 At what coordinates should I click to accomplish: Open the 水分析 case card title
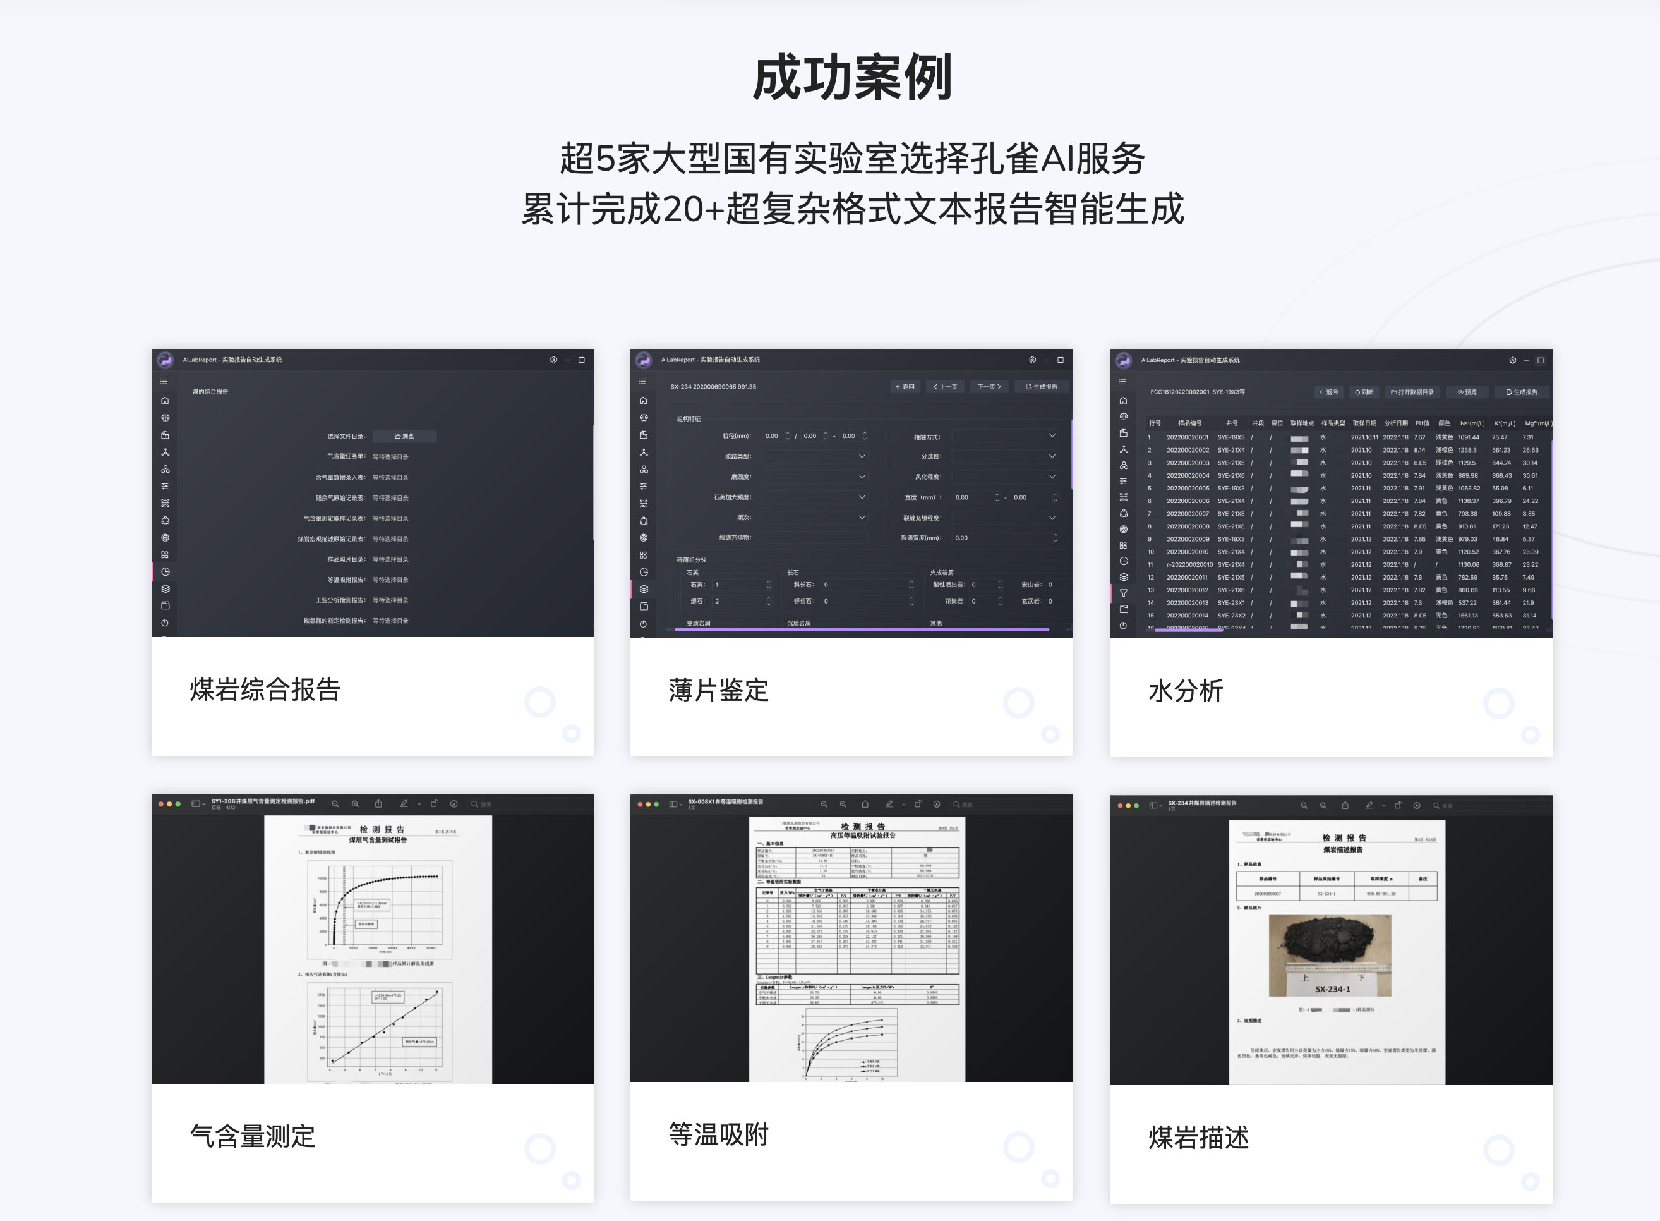point(1186,690)
